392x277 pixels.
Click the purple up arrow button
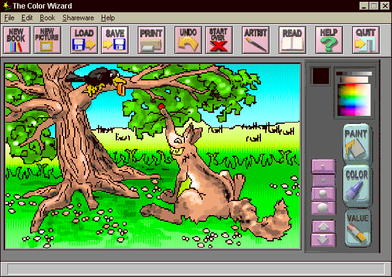(323, 227)
